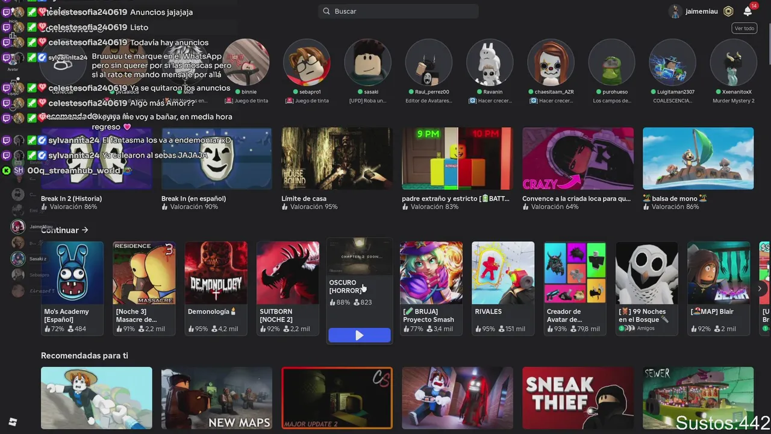This screenshot has height=434, width=771.
Task: Open the balsa de mono thumbnail
Action: (x=698, y=159)
